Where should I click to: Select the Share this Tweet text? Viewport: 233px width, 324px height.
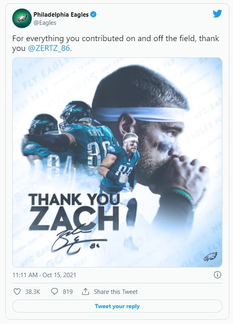(x=116, y=291)
